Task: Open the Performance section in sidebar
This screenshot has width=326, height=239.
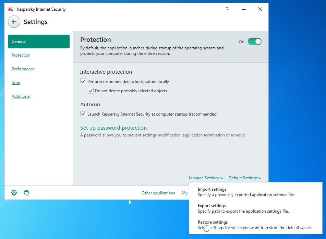Action: click(23, 69)
